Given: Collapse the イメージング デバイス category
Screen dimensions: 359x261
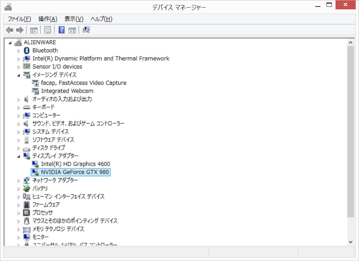Looking at the screenshot, I should point(18,75).
